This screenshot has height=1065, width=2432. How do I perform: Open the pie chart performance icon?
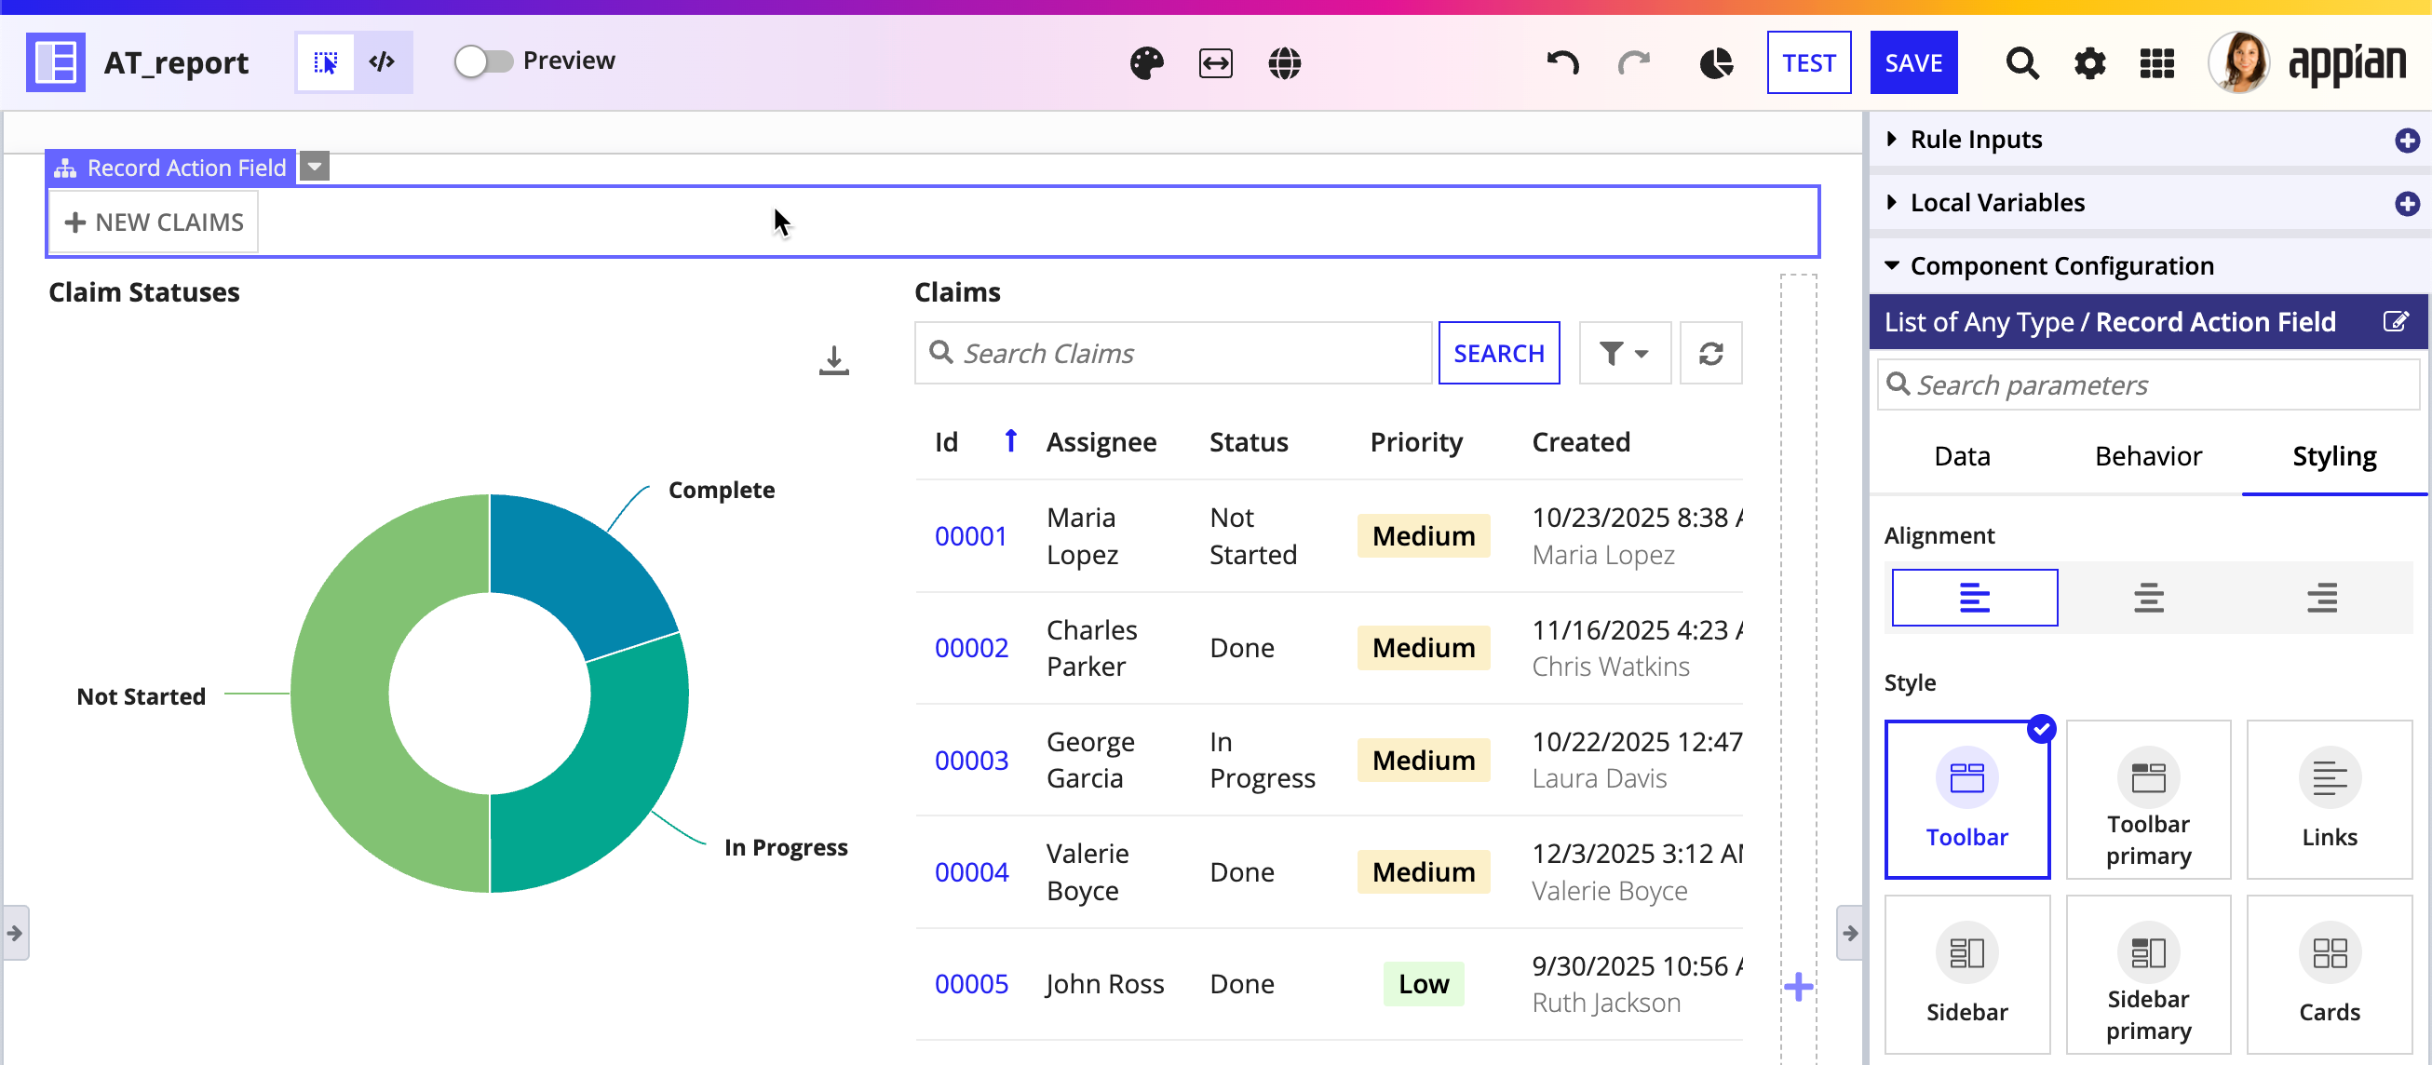coord(1715,63)
